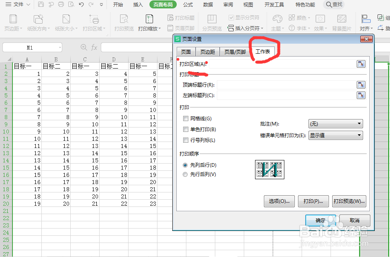Select 先列后行(D) radio button
The image size is (390, 257).
(x=185, y=165)
